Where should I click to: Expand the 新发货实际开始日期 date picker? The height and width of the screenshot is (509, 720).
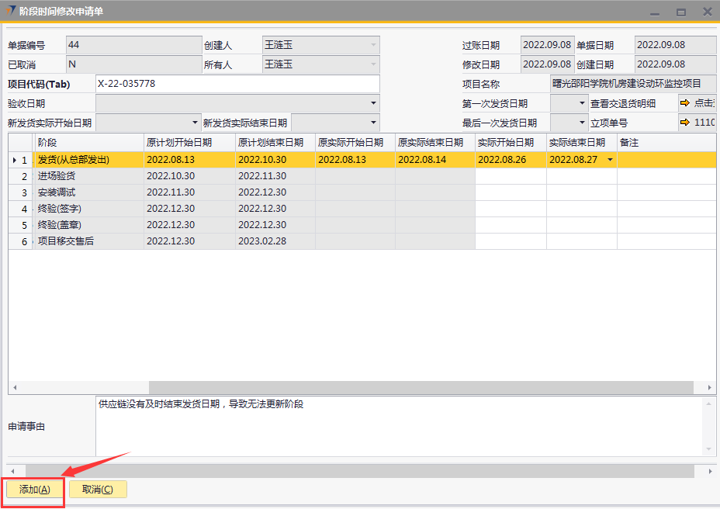point(195,123)
